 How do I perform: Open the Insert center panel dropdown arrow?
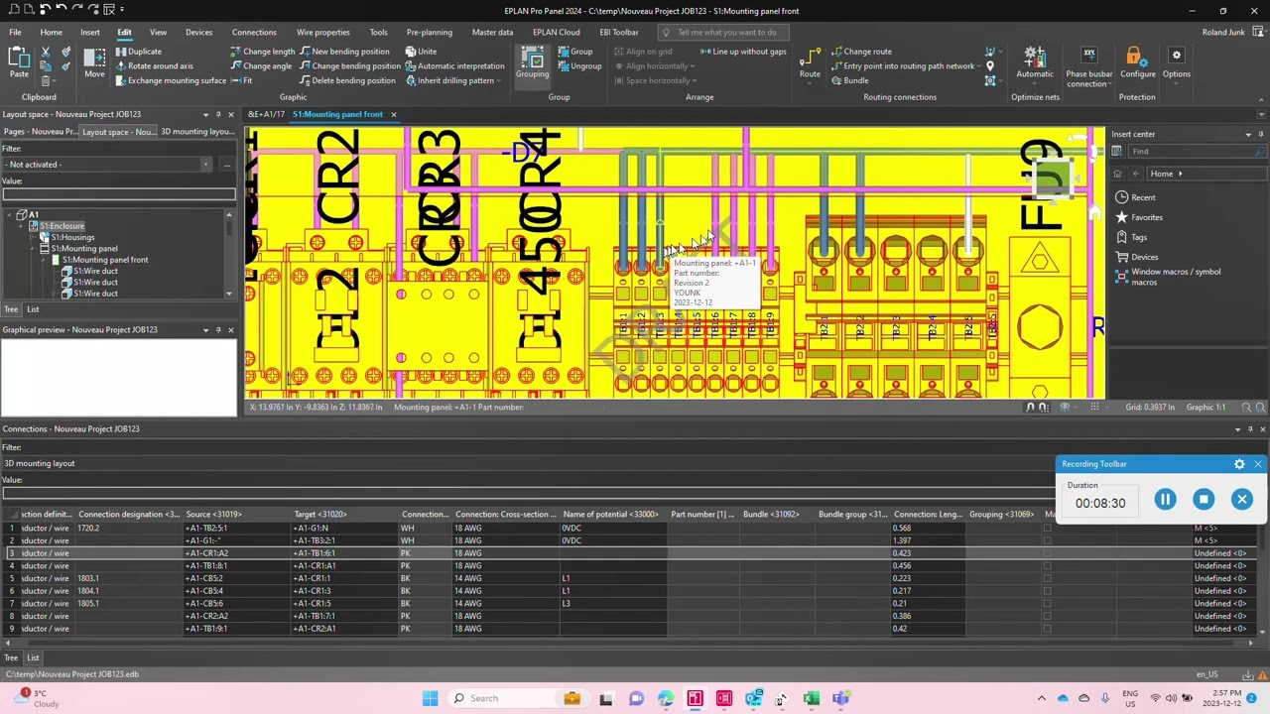point(1248,134)
